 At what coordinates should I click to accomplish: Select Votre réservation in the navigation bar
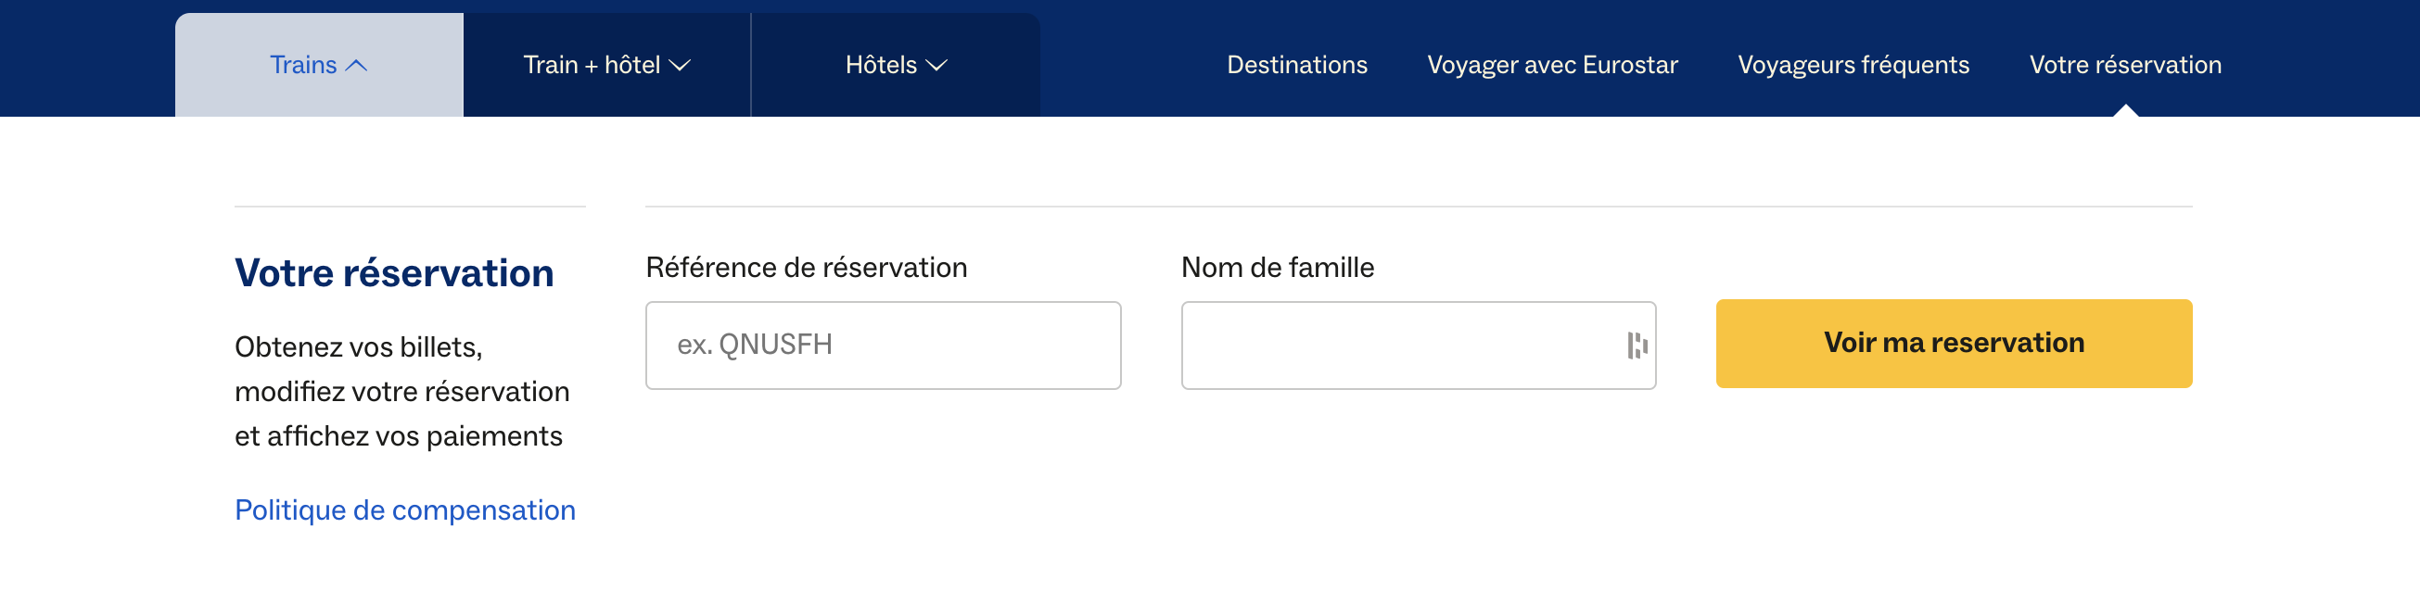click(2125, 65)
